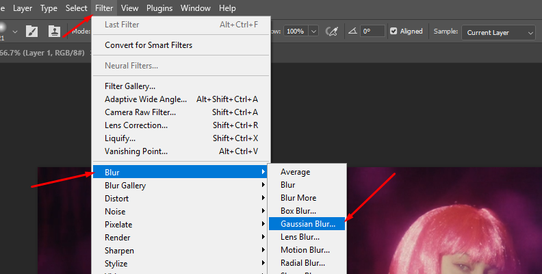Select Adaptive Wide Angle filter
The width and height of the screenshot is (542, 274).
(181, 99)
